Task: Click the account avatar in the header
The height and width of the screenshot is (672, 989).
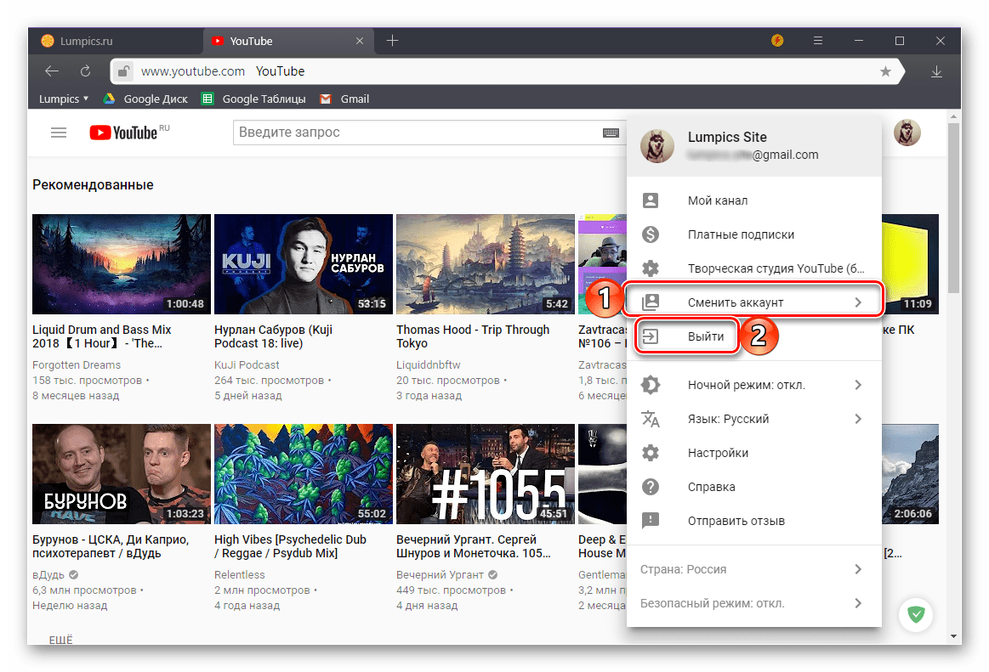Action: [x=907, y=133]
